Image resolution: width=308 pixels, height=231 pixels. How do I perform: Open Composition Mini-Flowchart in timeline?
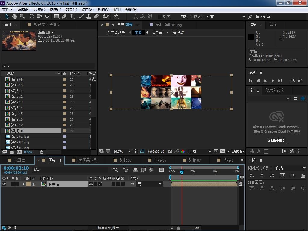pos(115,170)
